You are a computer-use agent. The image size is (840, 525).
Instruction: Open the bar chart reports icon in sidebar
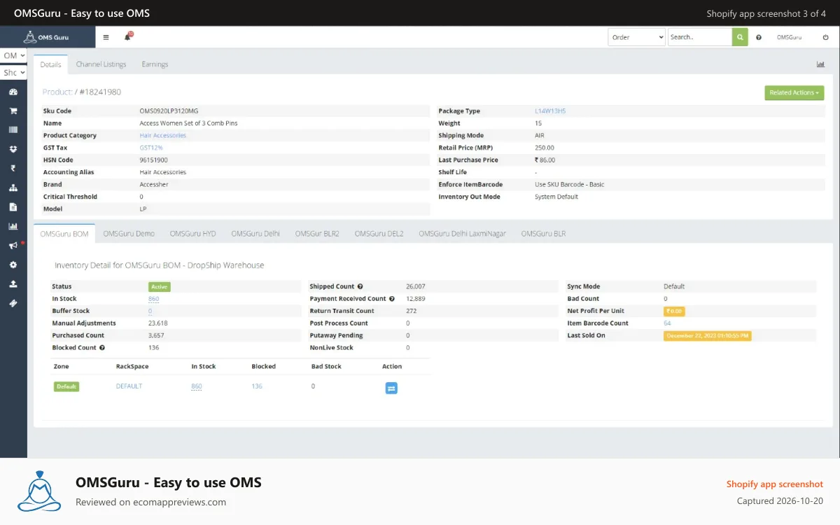pos(13,226)
